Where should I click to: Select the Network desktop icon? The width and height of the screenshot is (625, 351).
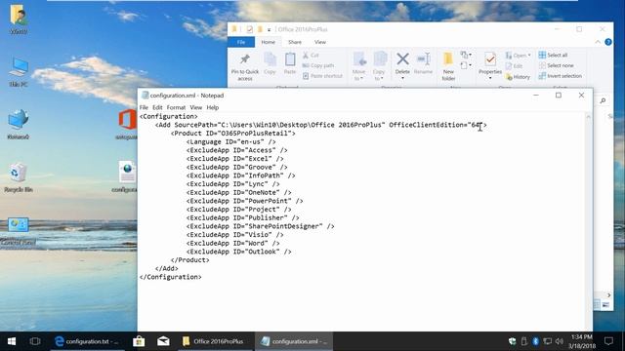pyautogui.click(x=19, y=124)
